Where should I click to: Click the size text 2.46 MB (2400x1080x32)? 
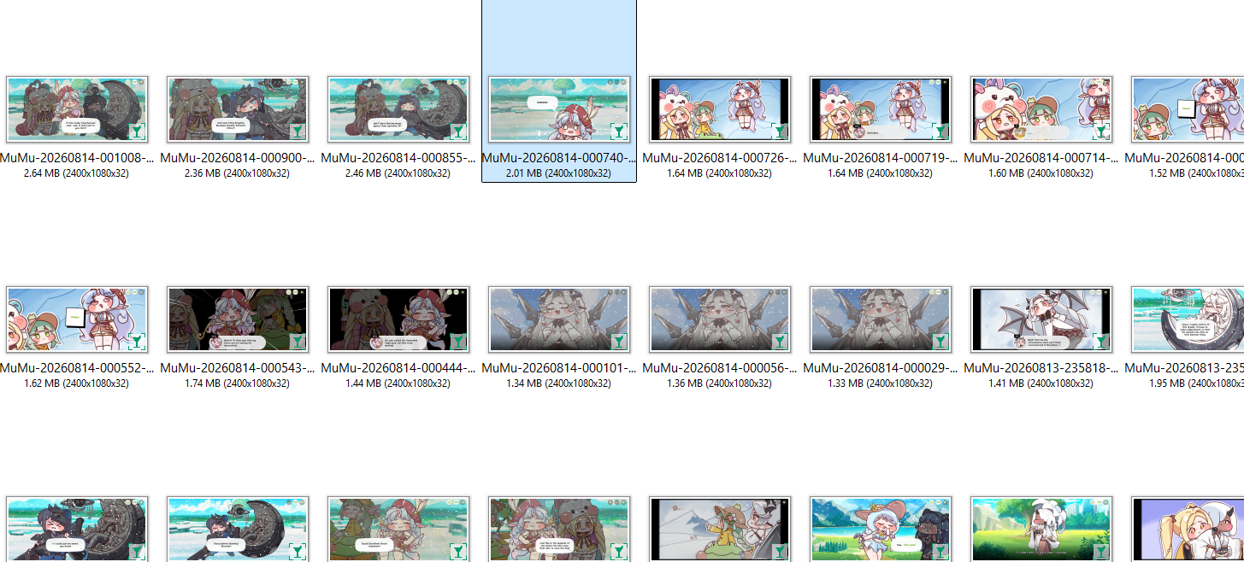click(x=398, y=173)
